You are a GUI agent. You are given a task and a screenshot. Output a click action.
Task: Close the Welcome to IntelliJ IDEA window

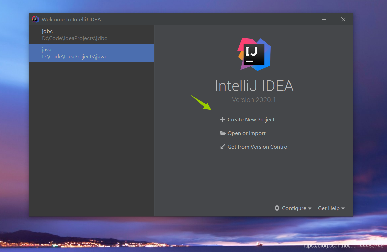point(343,19)
